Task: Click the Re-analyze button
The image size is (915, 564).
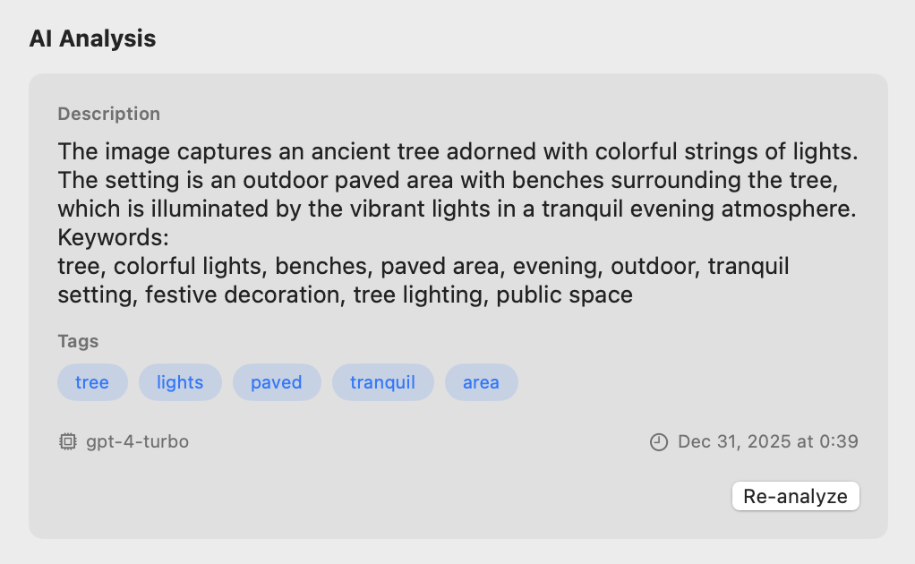Action: (795, 496)
